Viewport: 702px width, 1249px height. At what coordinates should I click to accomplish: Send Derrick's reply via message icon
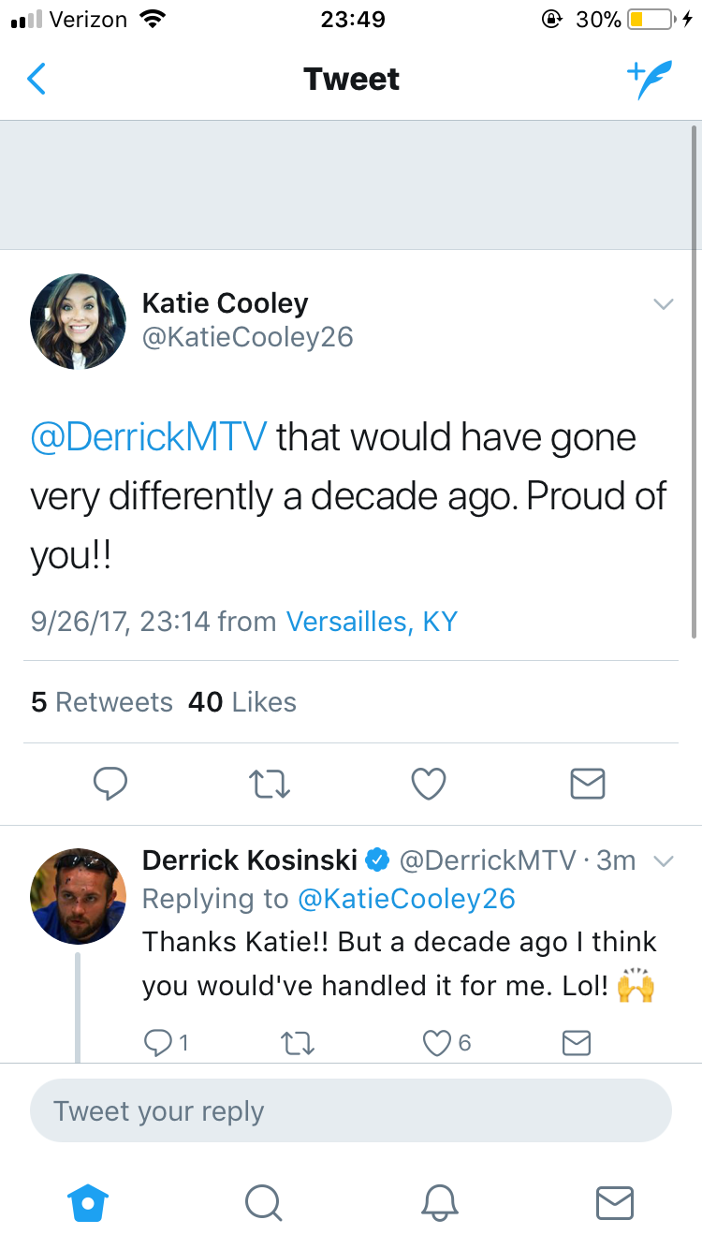[577, 1042]
